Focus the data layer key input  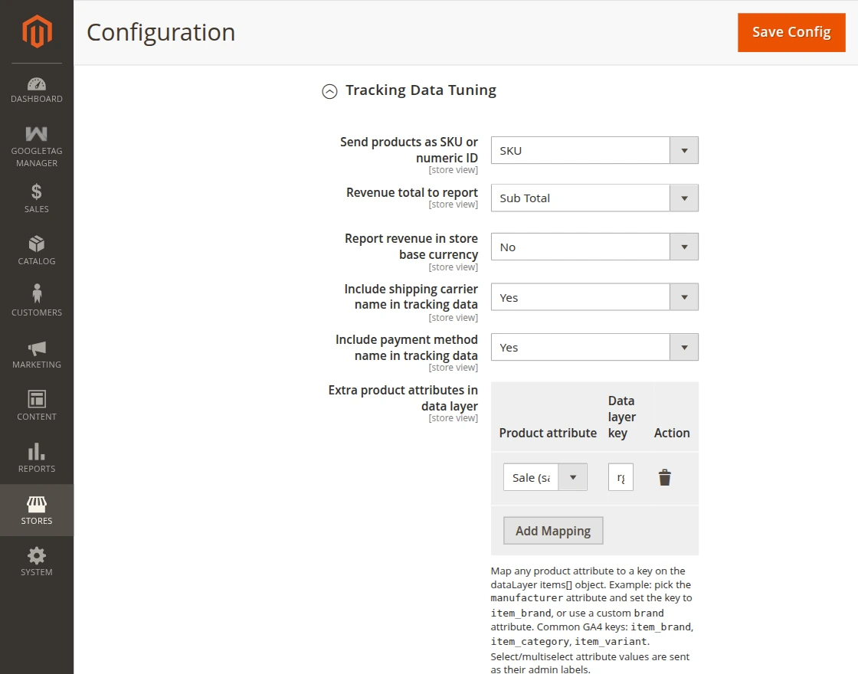point(621,477)
